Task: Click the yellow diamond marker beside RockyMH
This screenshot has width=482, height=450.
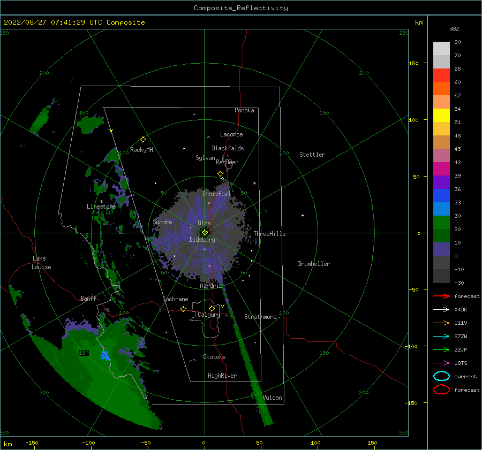Action: (x=143, y=140)
